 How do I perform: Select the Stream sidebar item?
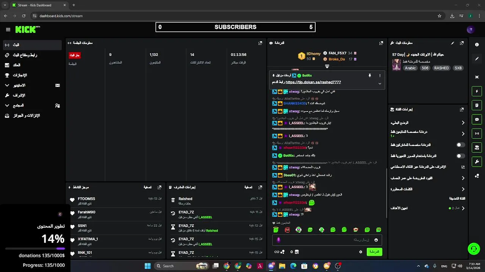pyautogui.click(x=32, y=45)
